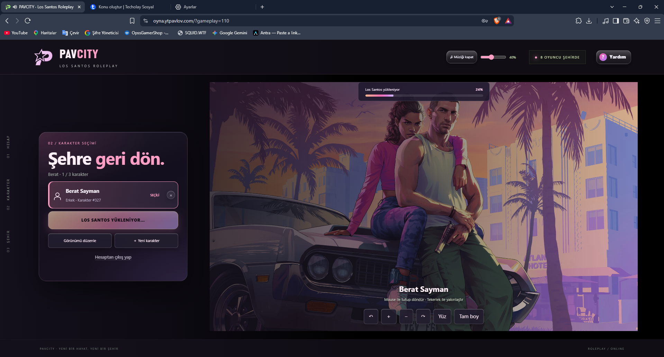Toggle music with Müziği kapat button
This screenshot has height=357, width=664.
click(462, 57)
